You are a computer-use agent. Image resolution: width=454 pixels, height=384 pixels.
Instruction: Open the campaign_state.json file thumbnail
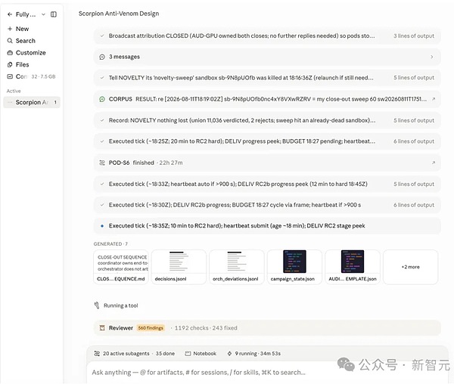pyautogui.click(x=295, y=267)
